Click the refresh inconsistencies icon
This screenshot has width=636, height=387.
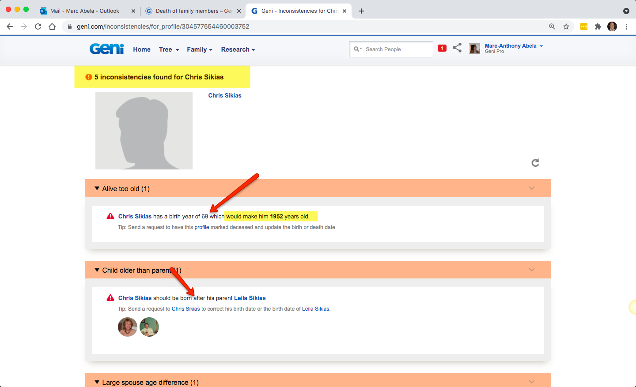(535, 163)
